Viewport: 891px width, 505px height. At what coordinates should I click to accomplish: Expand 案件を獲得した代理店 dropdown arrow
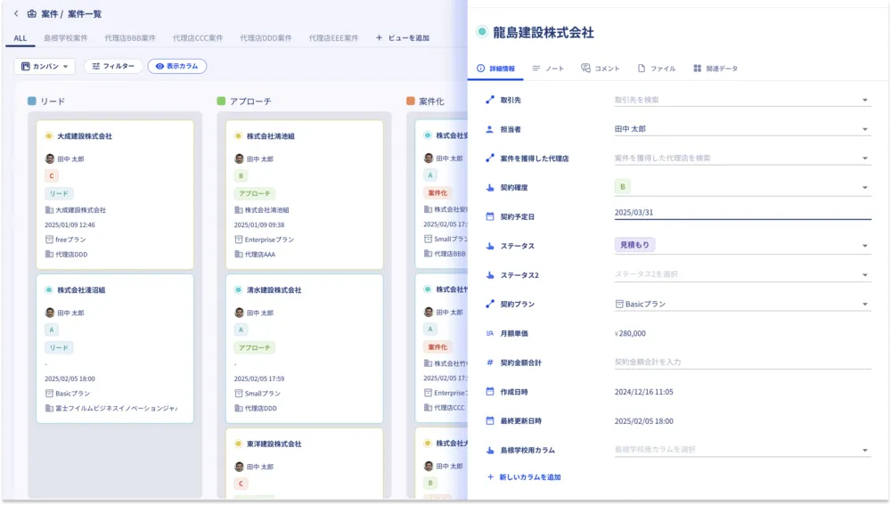[x=864, y=159]
